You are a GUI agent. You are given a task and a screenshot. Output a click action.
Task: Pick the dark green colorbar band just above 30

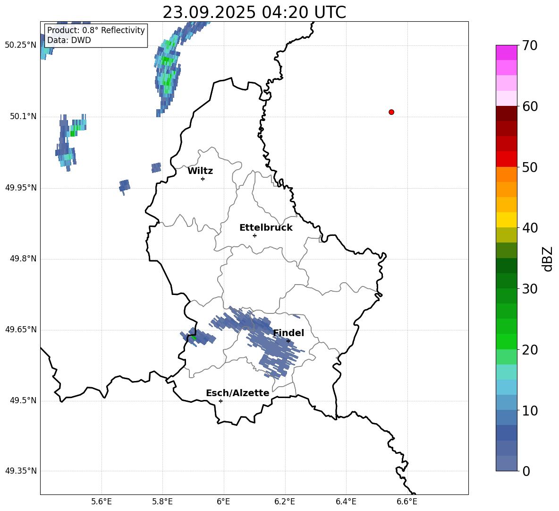coord(506,281)
